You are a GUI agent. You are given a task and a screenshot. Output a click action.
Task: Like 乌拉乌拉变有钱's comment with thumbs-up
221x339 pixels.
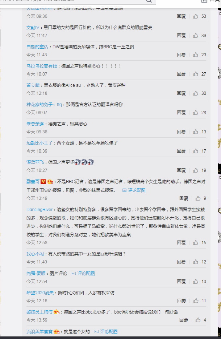click(196, 74)
